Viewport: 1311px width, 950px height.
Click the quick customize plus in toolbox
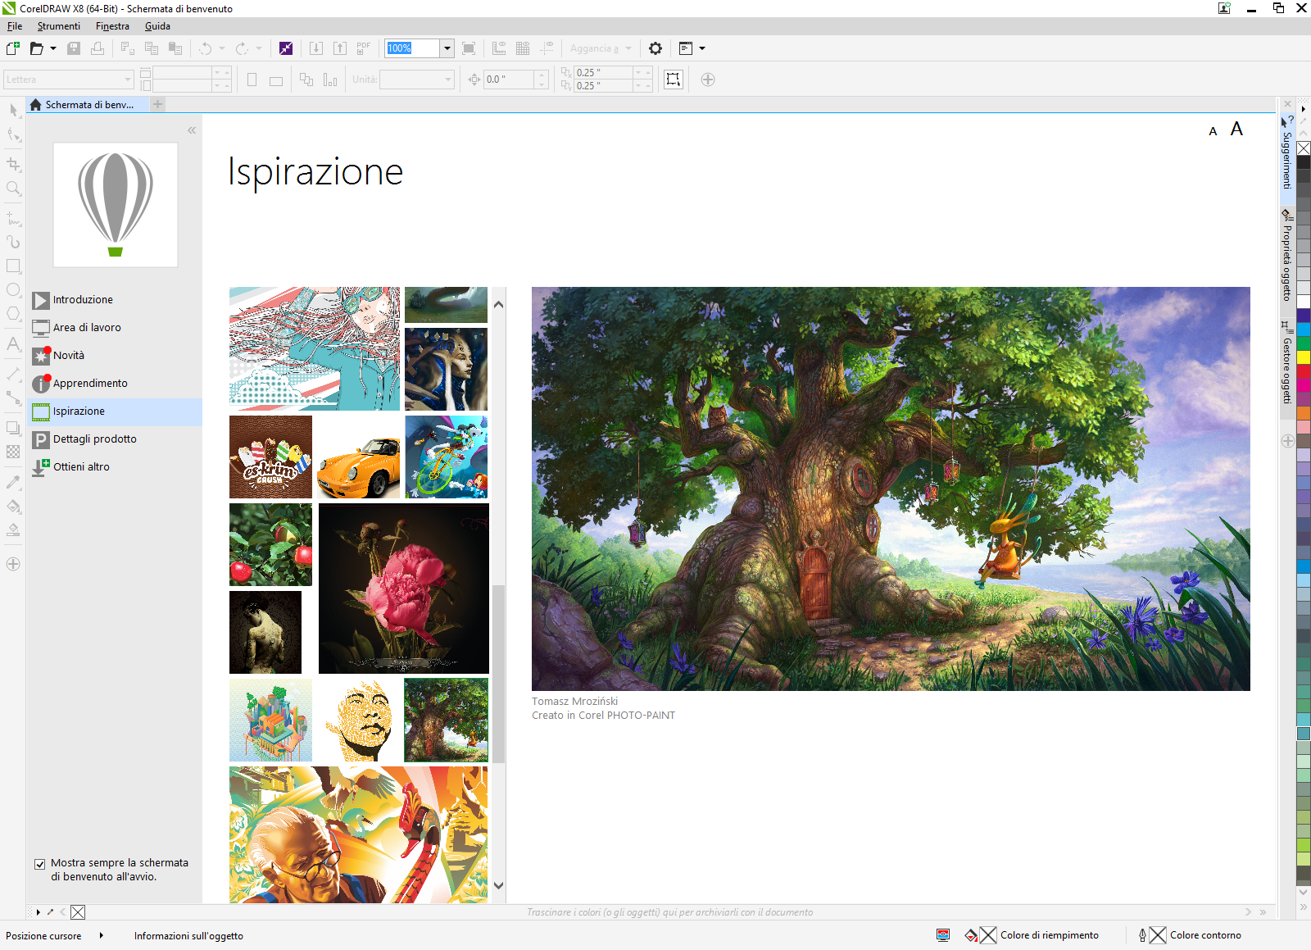pyautogui.click(x=13, y=564)
